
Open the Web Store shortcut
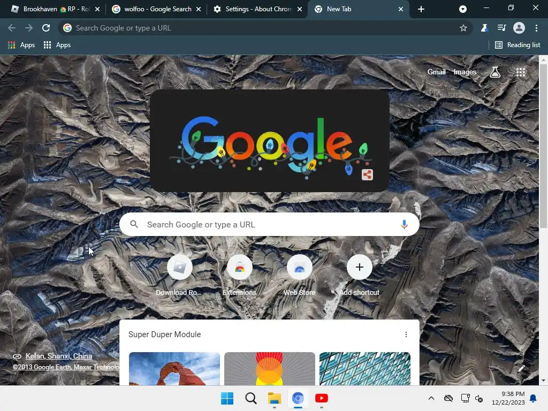pos(299,276)
